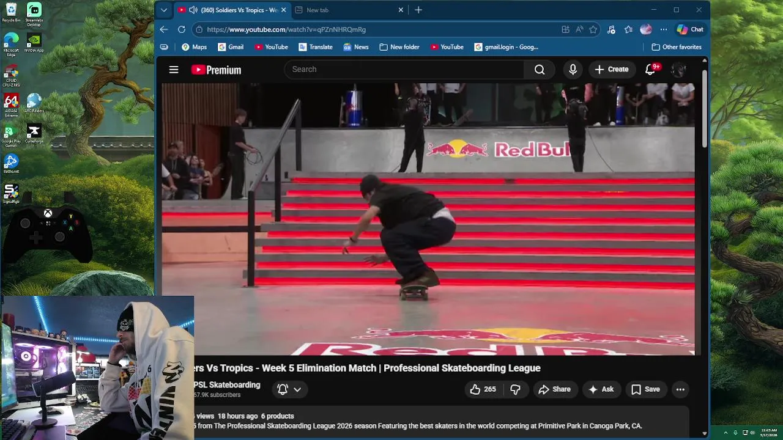Screen dimensions: 783x440
Task: Click the YouTube Search input field
Action: (x=404, y=70)
